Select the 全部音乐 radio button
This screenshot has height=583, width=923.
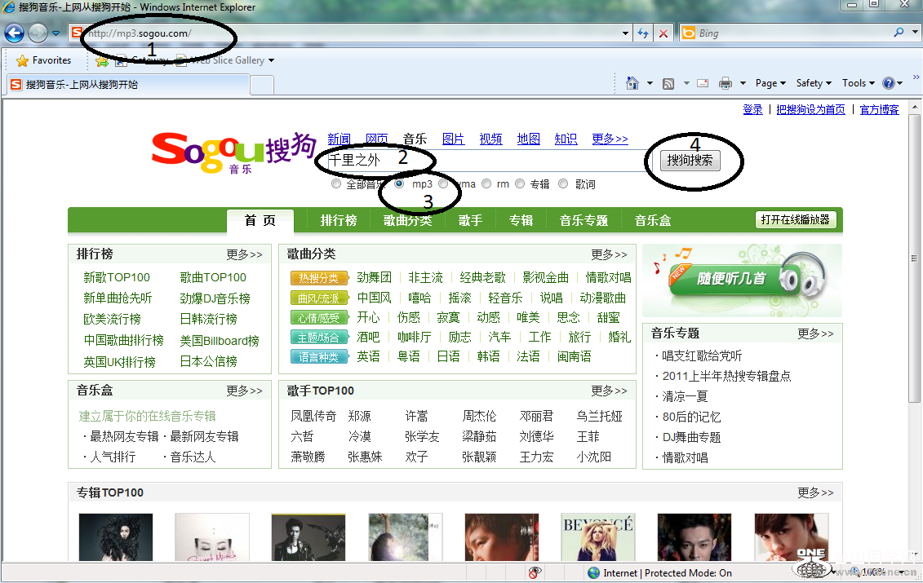pyautogui.click(x=336, y=184)
